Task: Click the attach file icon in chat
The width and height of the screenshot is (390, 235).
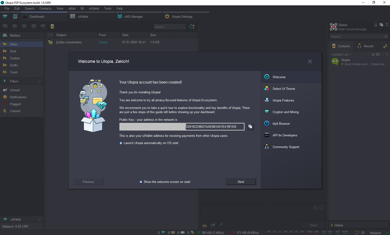Action: (x=205, y=225)
